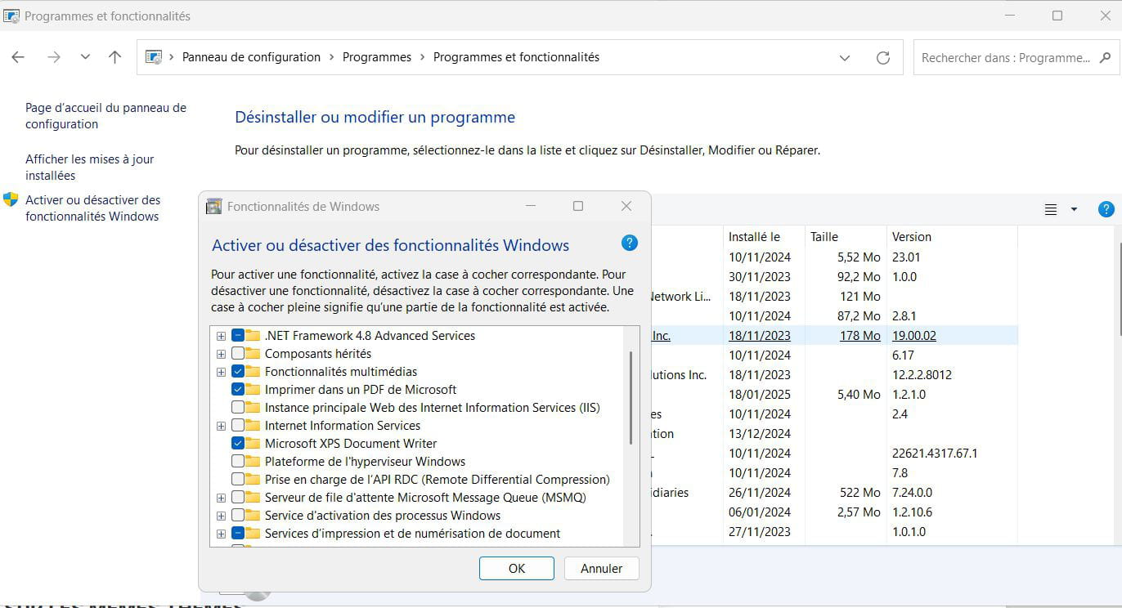This screenshot has height=608, width=1122.
Task: Uncheck the Fonctionnalités multimédias checkbox
Action: pos(238,372)
